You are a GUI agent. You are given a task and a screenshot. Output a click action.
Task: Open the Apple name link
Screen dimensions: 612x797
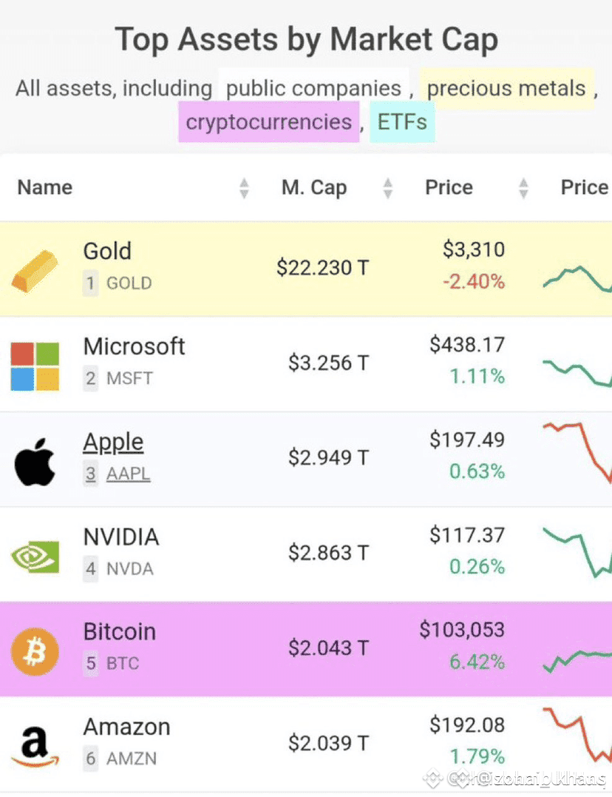click(113, 443)
